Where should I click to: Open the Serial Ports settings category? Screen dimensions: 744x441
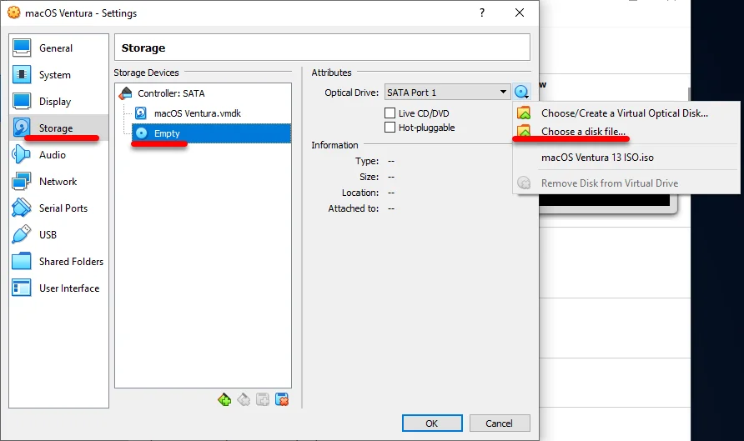coord(59,208)
